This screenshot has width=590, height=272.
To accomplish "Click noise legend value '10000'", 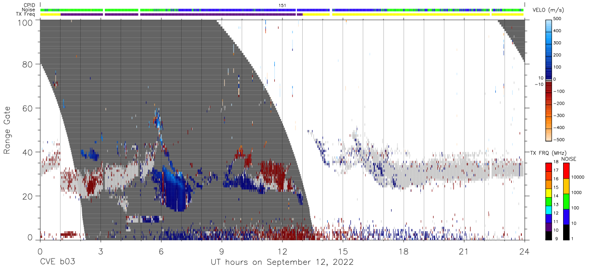I will tap(578, 177).
